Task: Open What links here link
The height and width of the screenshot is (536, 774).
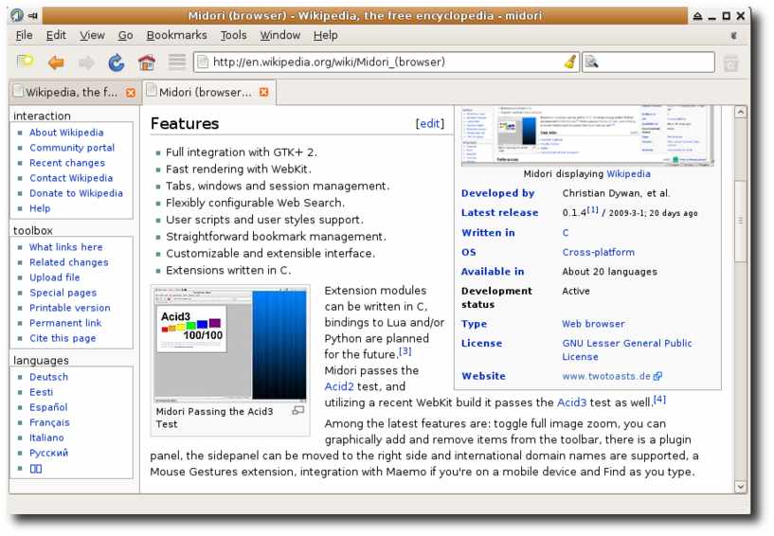Action: [66, 247]
